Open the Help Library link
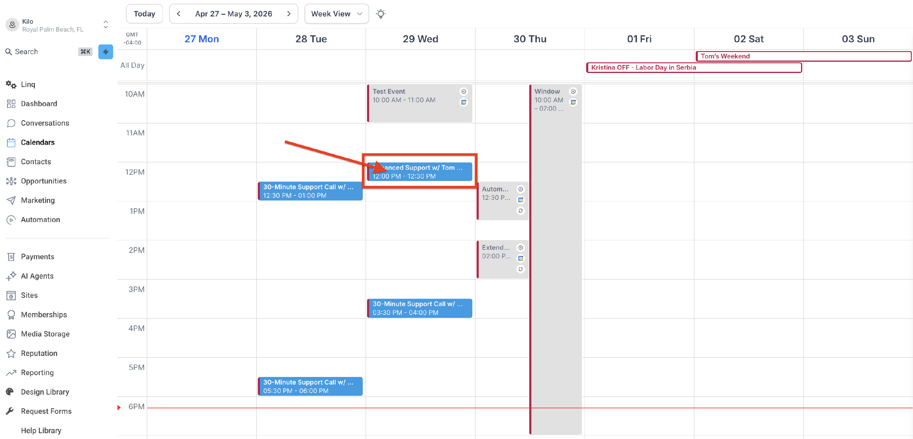 pos(41,430)
